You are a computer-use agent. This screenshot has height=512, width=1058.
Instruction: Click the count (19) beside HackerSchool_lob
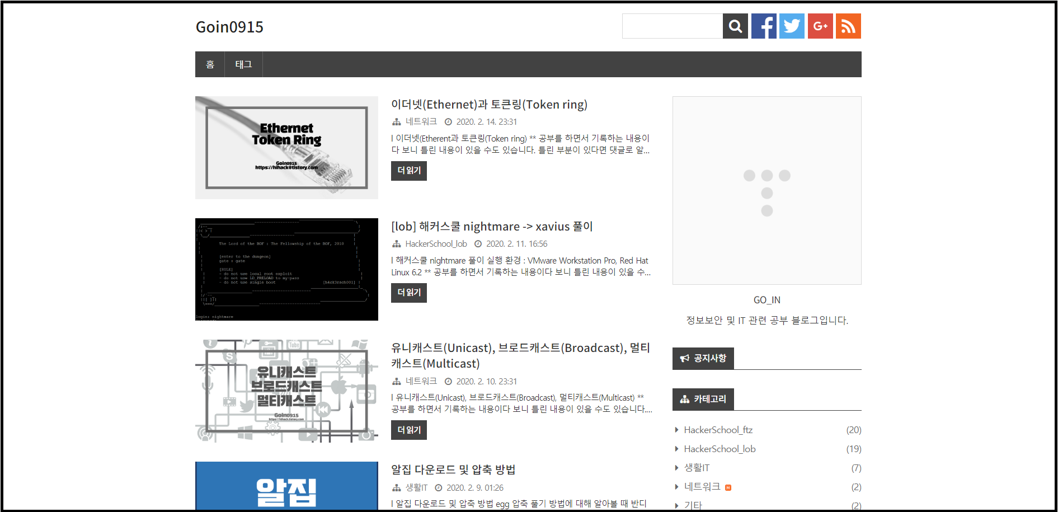(x=854, y=449)
